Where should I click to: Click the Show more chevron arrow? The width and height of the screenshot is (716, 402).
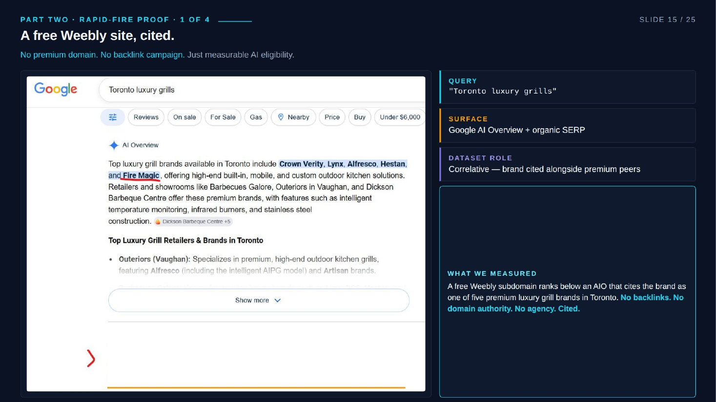278,301
